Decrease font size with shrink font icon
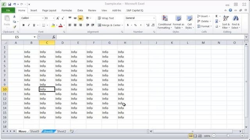Viewport: 250px width, 140px height. (x=62, y=18)
